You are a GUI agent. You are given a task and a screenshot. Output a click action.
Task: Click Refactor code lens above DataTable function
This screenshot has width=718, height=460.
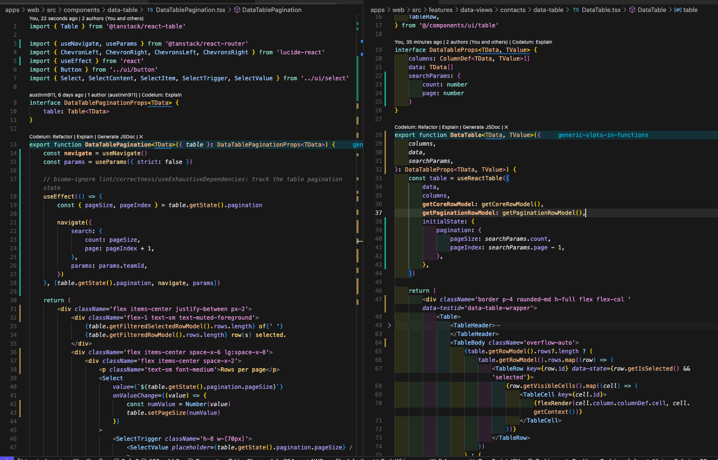[428, 127]
